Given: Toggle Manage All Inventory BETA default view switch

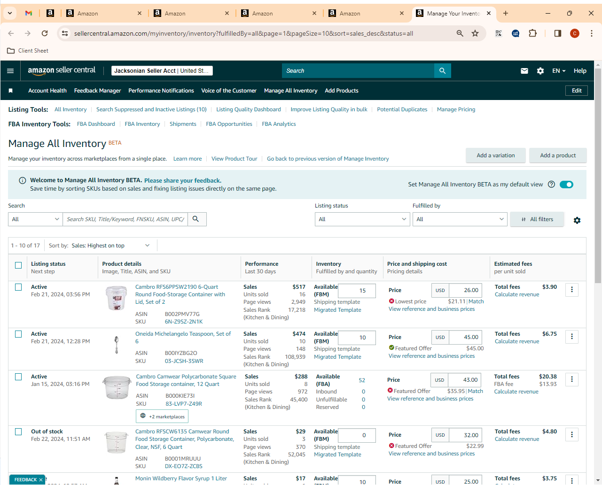Looking at the screenshot, I should pos(566,185).
